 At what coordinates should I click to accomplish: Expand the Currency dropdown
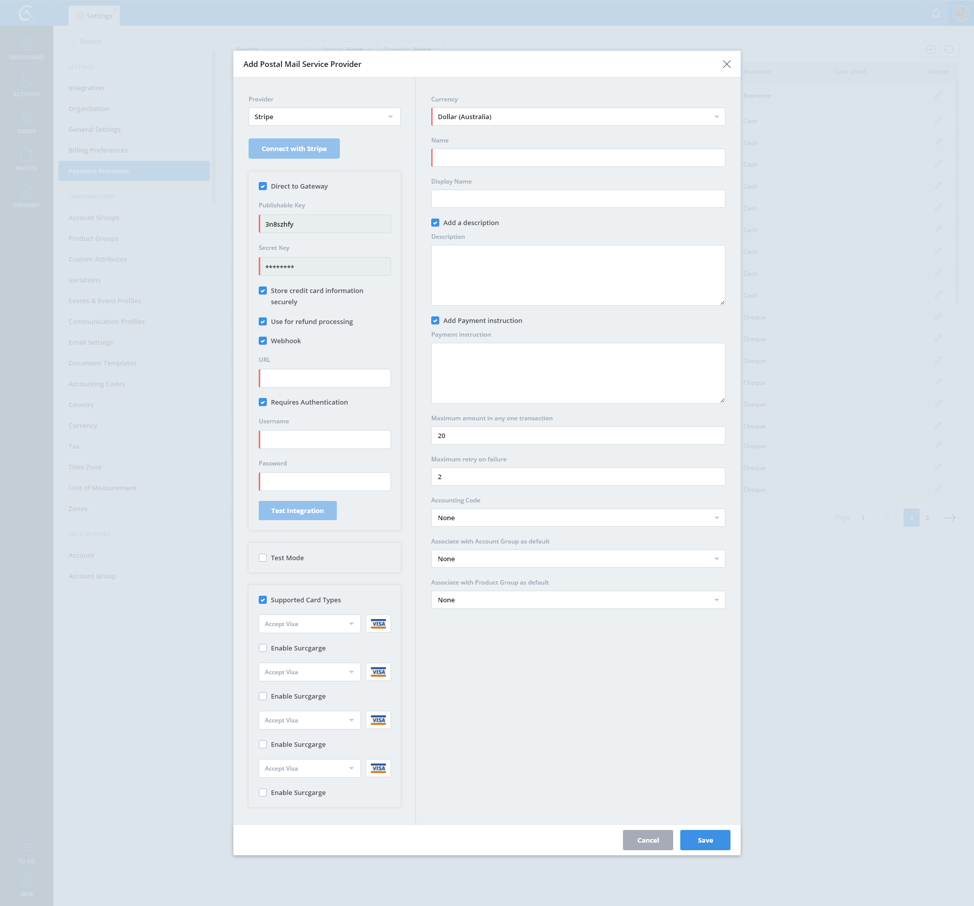point(578,117)
